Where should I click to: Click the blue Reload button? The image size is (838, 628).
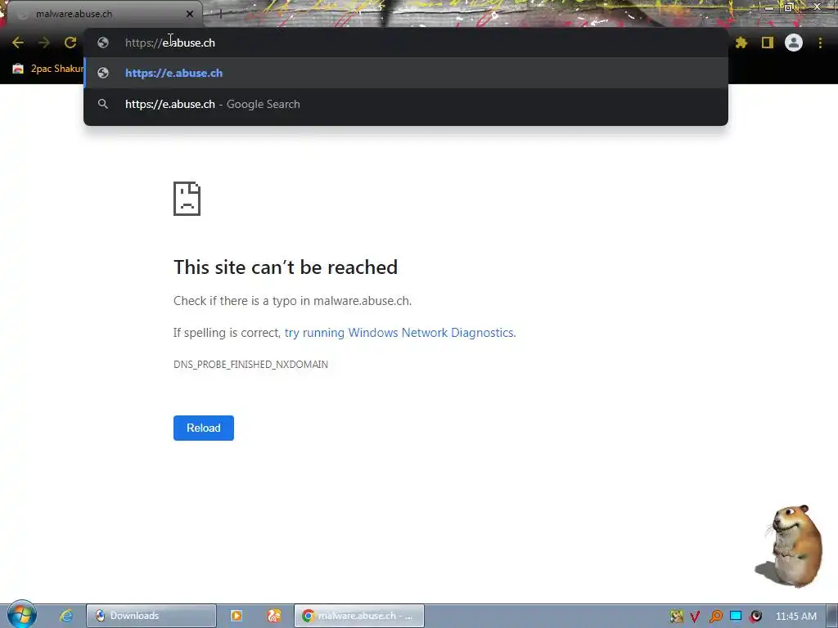click(x=204, y=428)
